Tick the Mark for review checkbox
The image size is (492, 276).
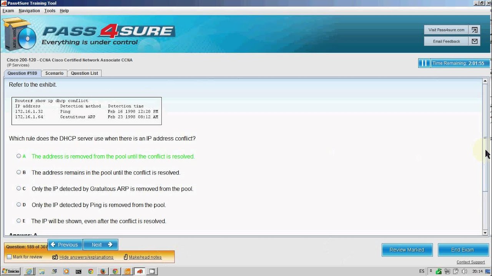[9, 257]
